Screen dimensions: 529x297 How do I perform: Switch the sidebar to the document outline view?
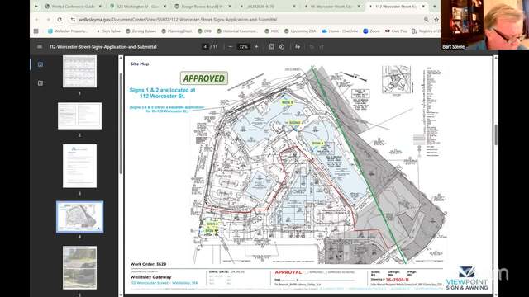pos(41,83)
